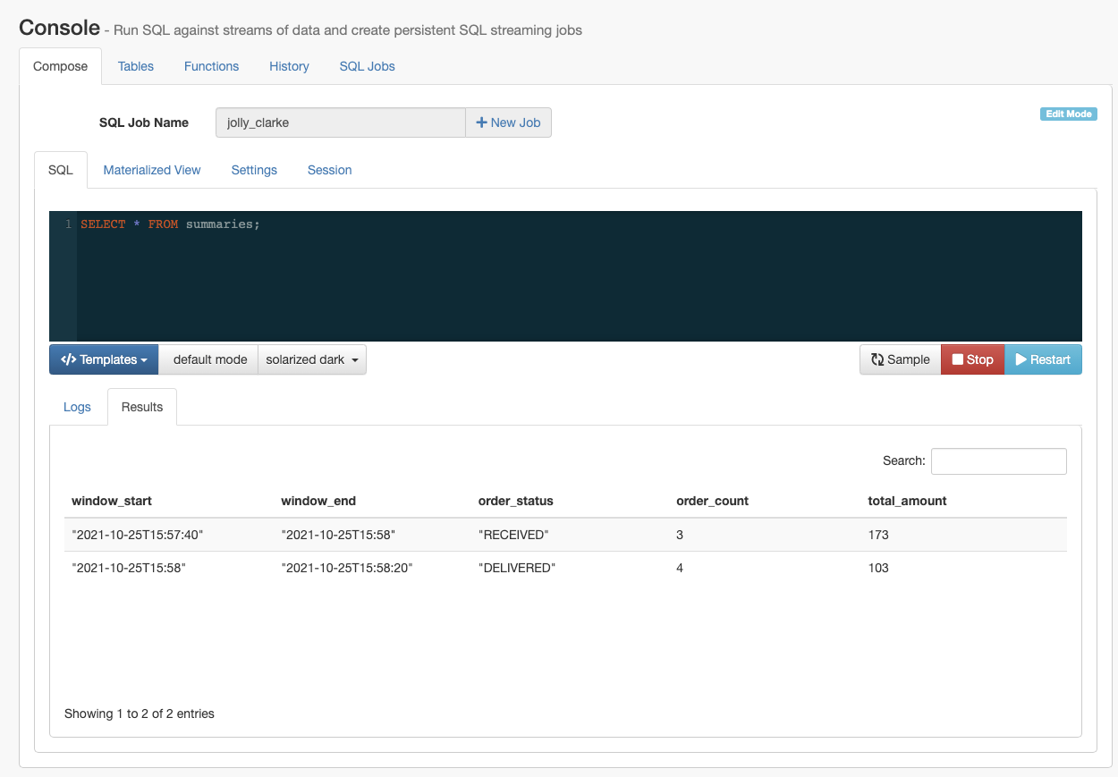The width and height of the screenshot is (1118, 777).
Task: Click the SQL Job Name field
Action: (340, 122)
